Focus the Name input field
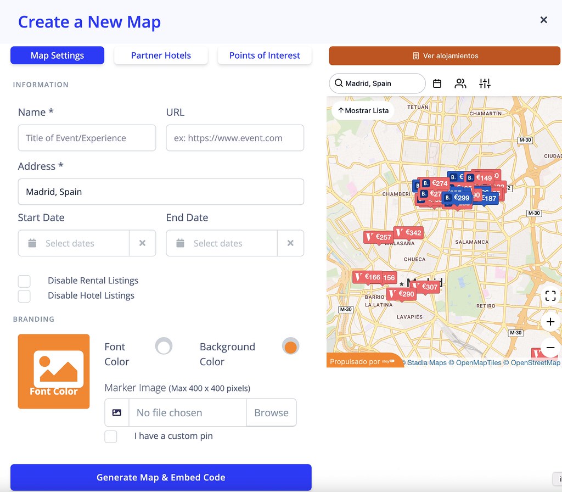This screenshot has width=562, height=492. (x=87, y=138)
